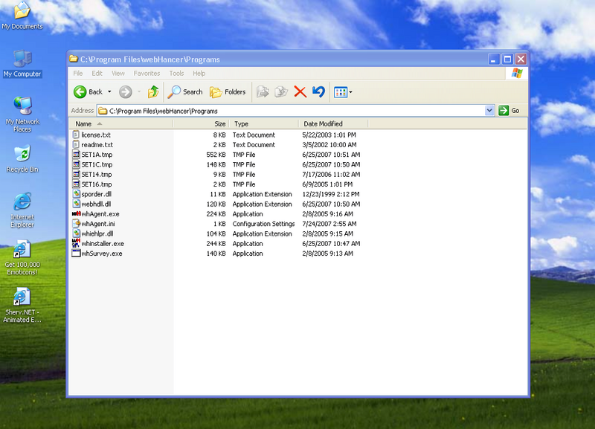Open the Search magnifier tool

tap(185, 91)
